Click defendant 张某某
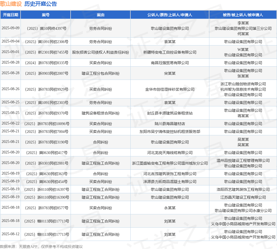Image resolution: width=277 pixels, height=249 pixels. (x=243, y=76)
